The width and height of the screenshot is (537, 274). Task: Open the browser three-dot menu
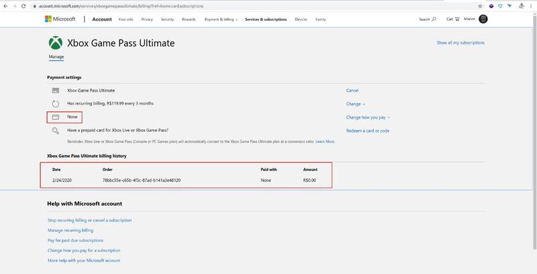coord(531,6)
